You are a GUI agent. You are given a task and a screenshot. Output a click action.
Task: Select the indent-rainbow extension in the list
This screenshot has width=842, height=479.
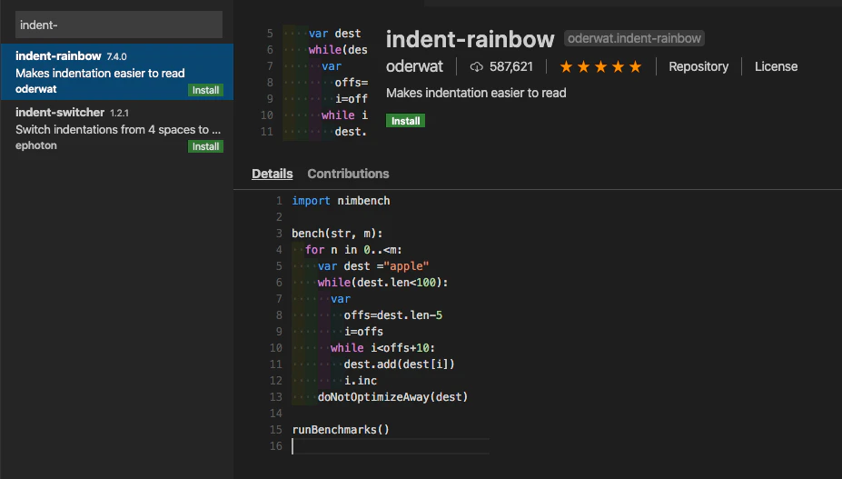(x=117, y=72)
